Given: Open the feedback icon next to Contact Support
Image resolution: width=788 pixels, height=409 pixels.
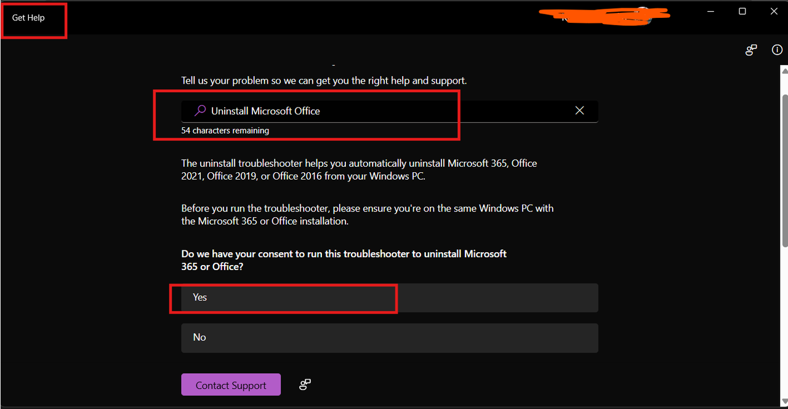Looking at the screenshot, I should 305,385.
